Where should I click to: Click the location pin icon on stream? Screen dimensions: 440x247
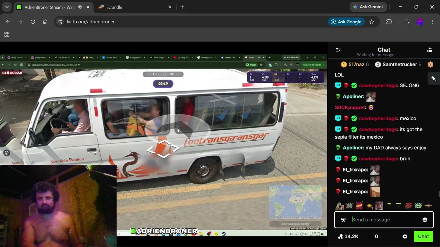(7, 153)
